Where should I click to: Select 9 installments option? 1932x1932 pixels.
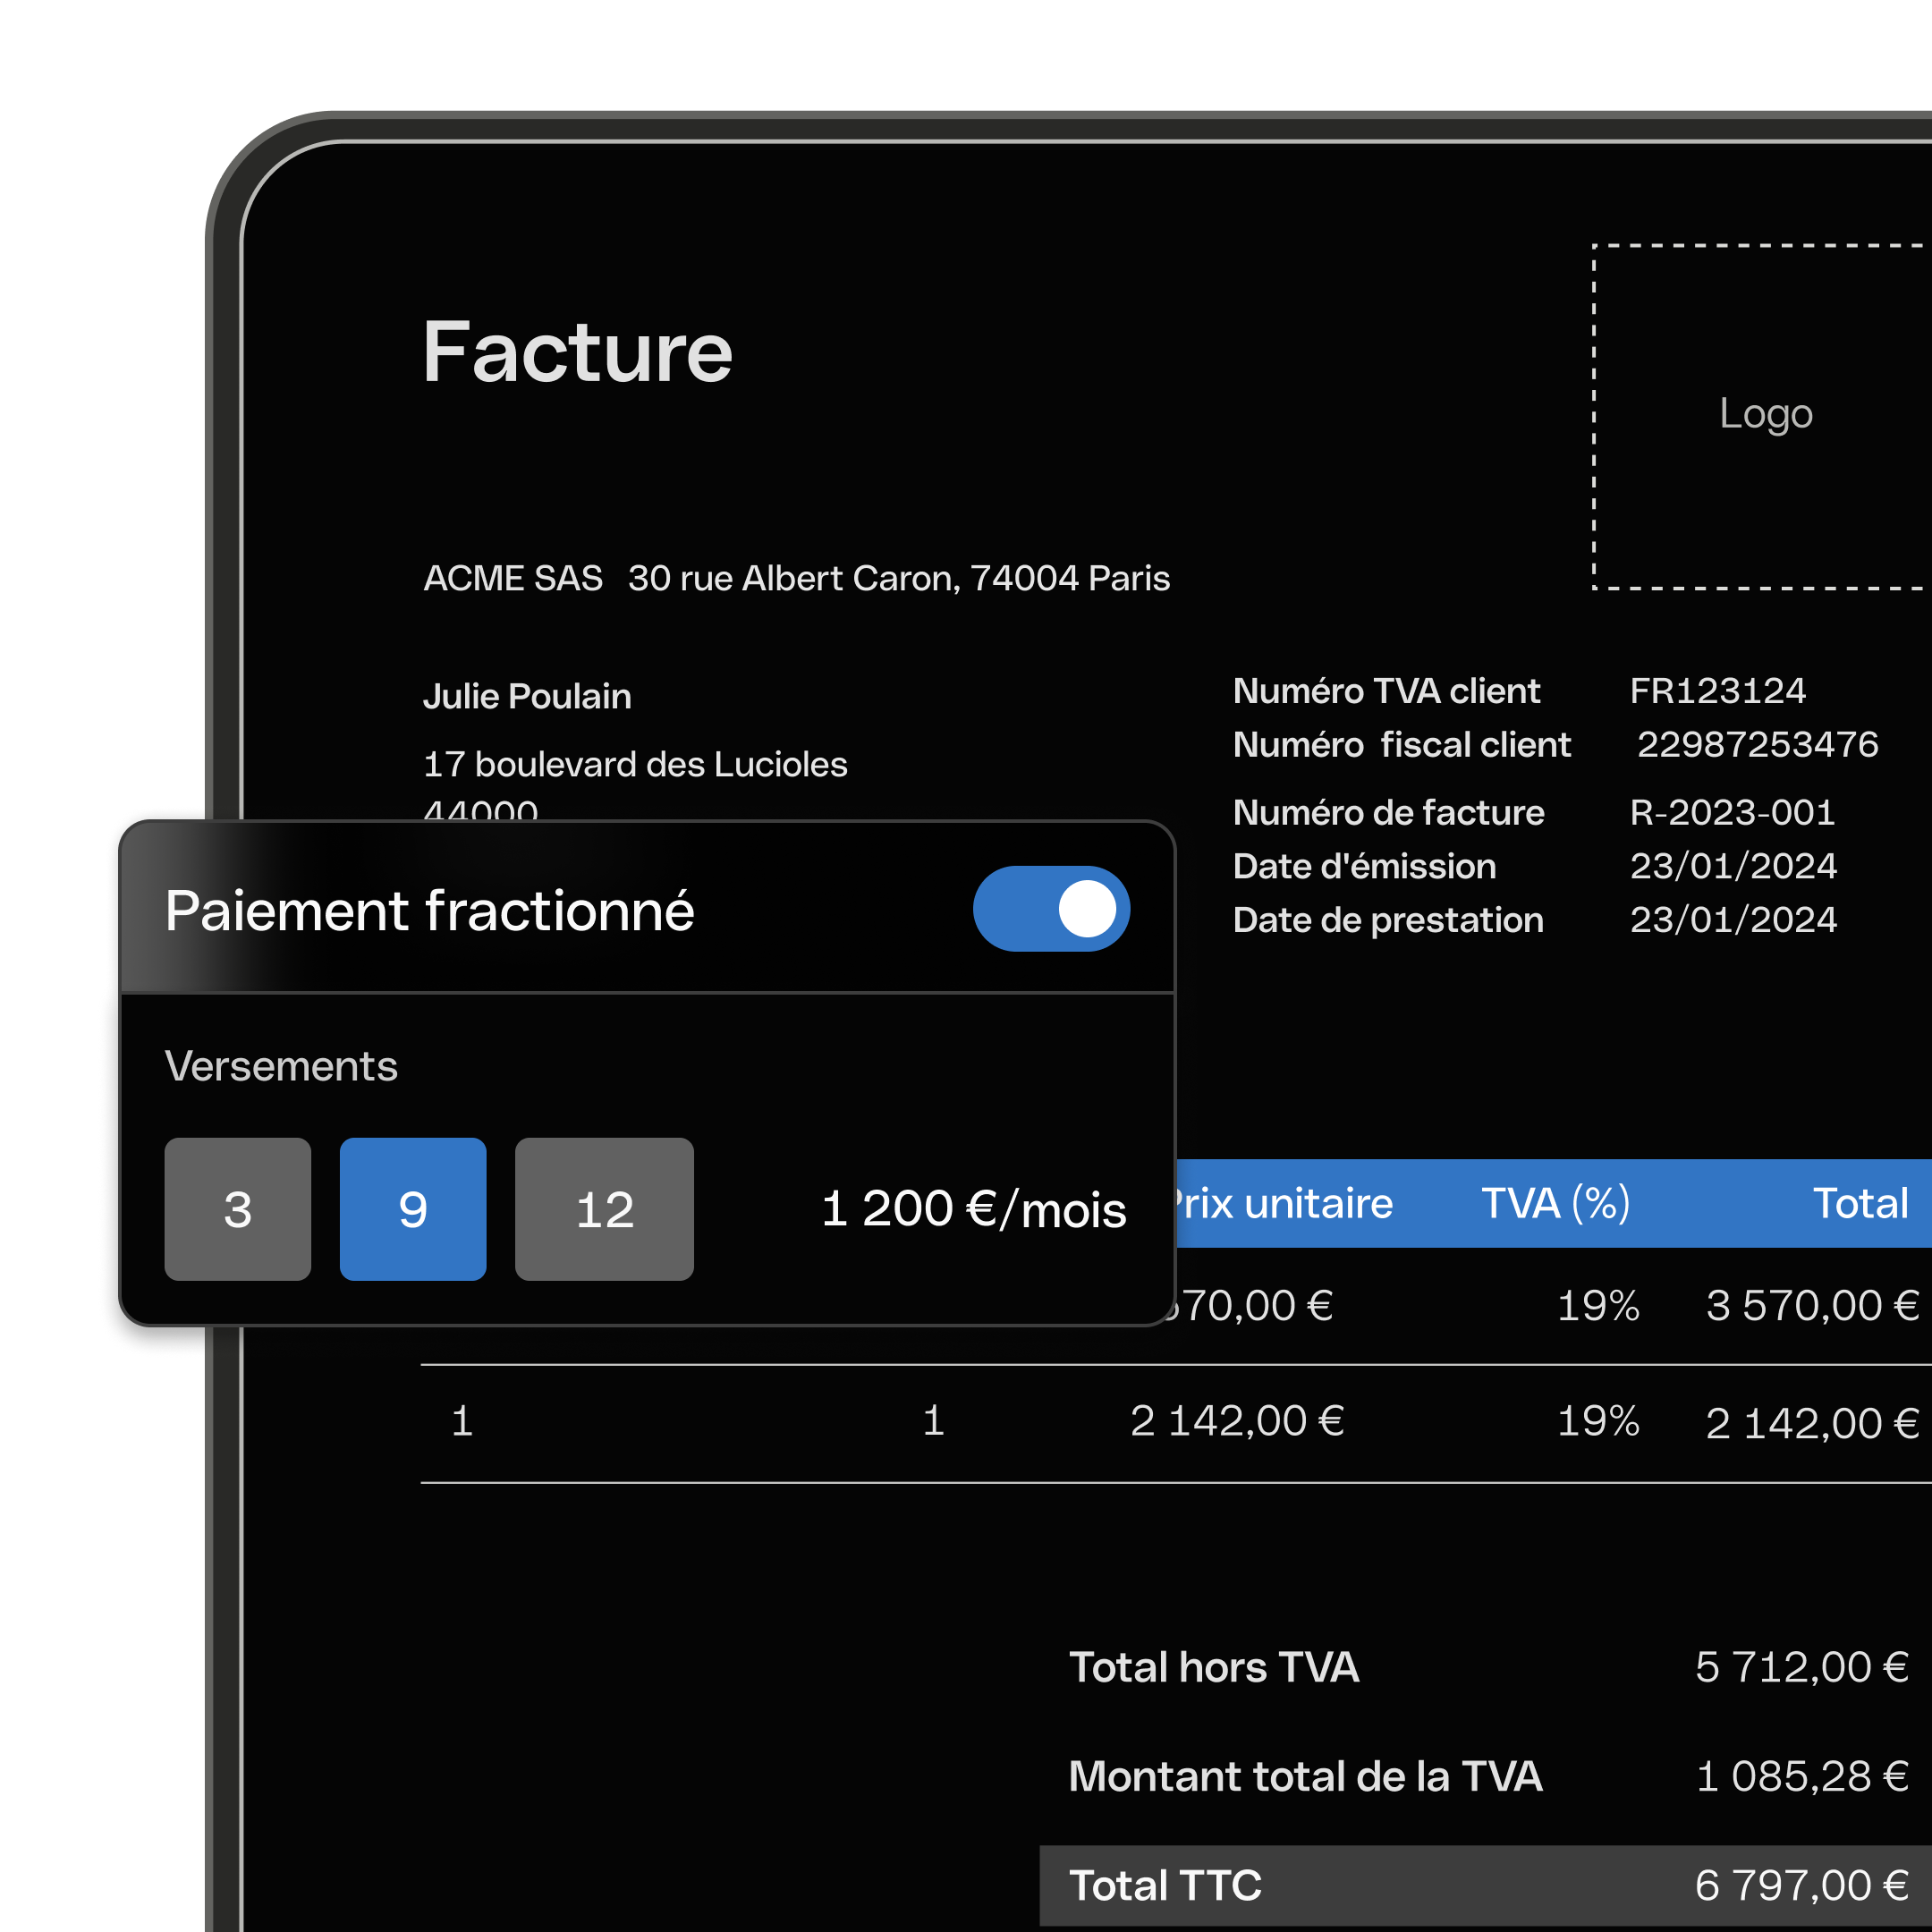point(412,1208)
